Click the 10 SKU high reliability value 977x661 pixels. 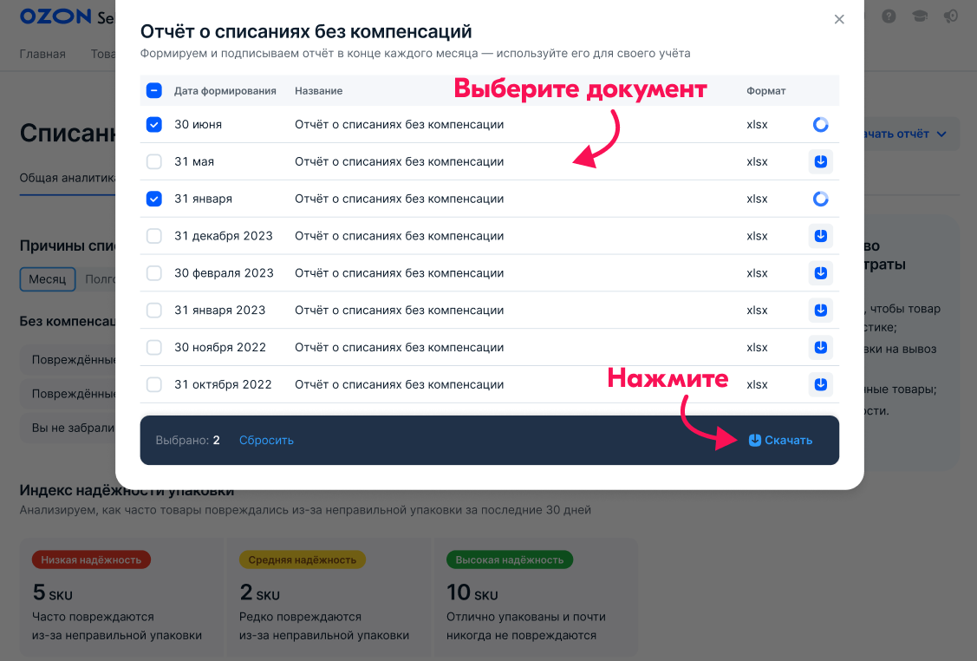point(472,592)
